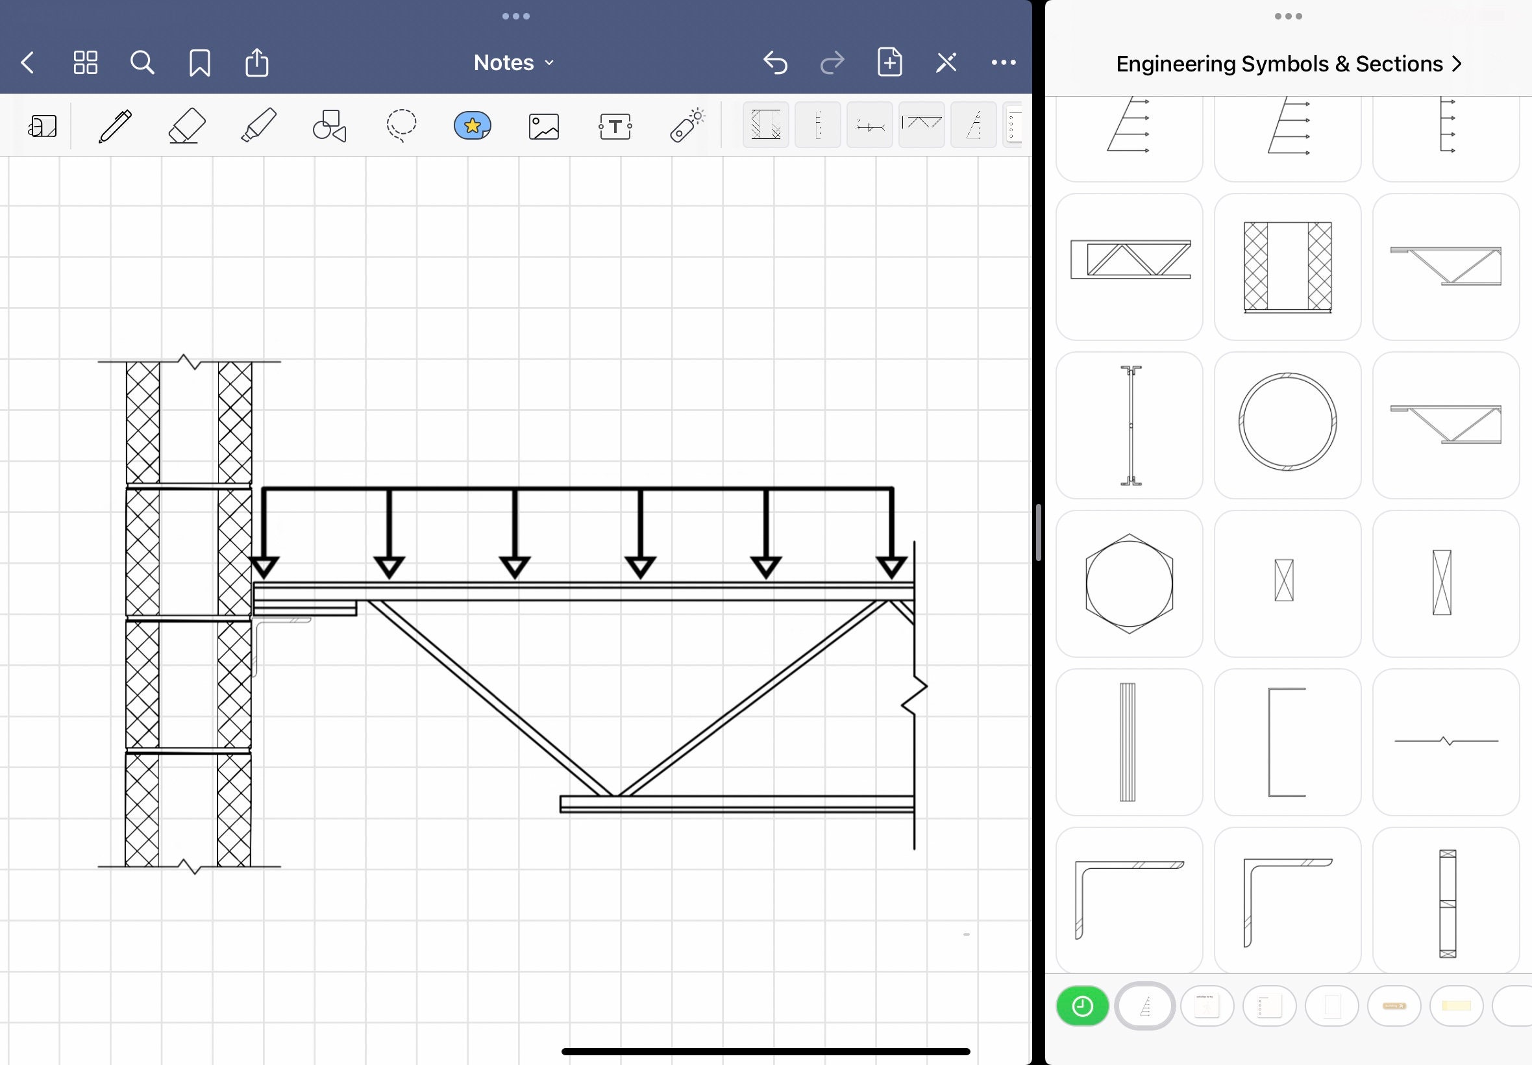
Task: Open the more options ellipsis menu
Action: pos(1004,63)
